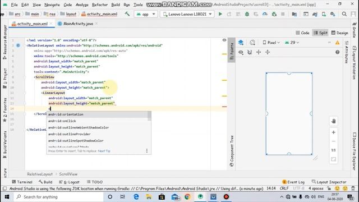
Task: Open the Terminal tool window
Action: [22, 182]
